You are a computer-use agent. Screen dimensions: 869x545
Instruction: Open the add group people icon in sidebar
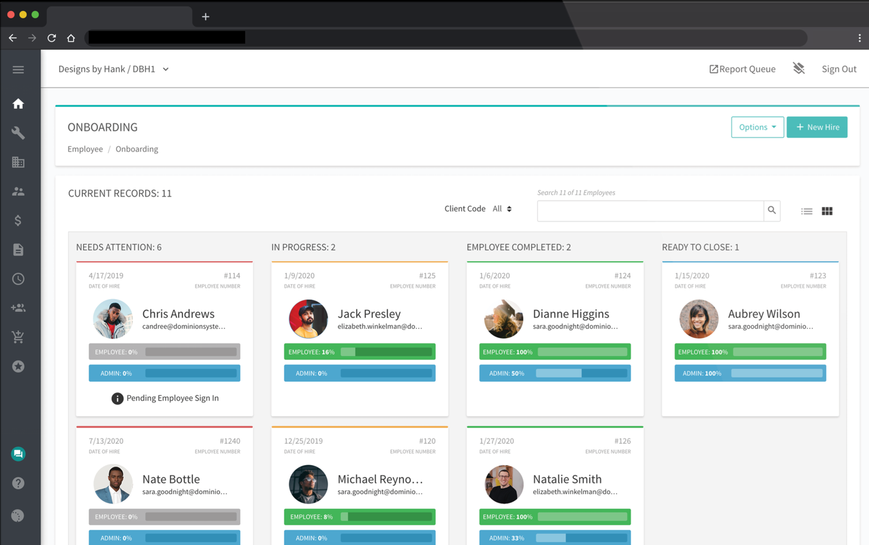click(18, 308)
